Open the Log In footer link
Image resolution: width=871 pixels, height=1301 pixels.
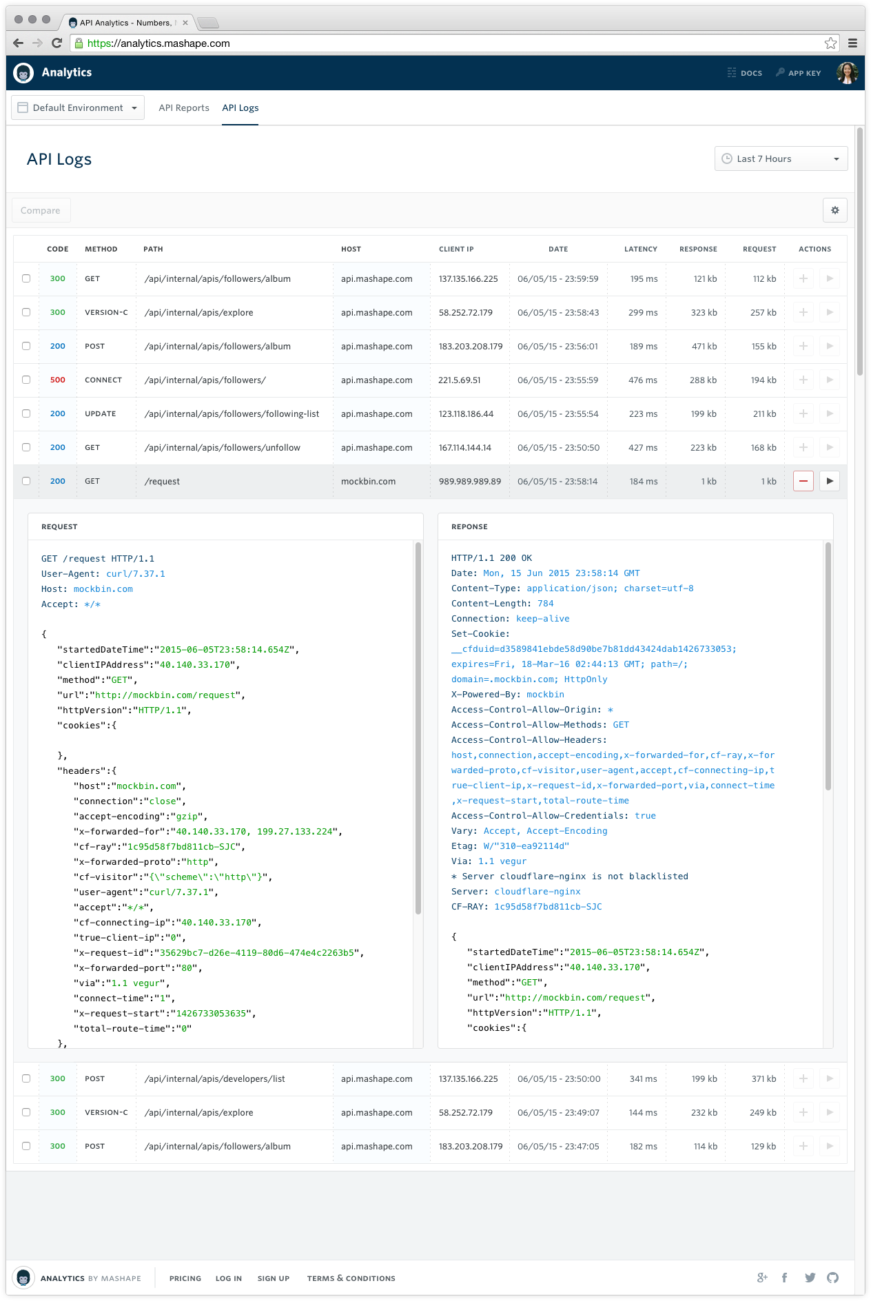point(229,1278)
